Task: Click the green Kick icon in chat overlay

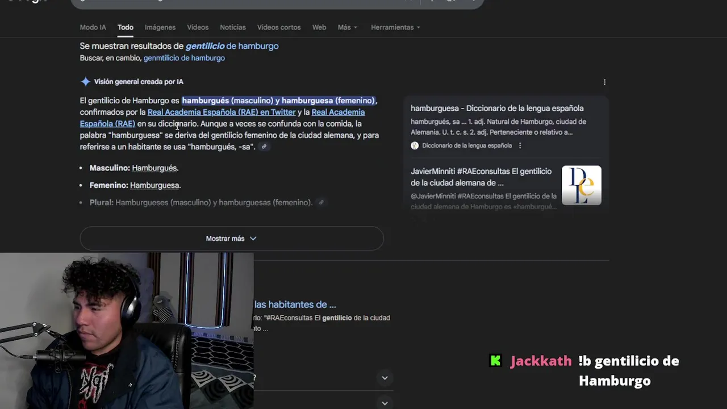Action: 496,361
